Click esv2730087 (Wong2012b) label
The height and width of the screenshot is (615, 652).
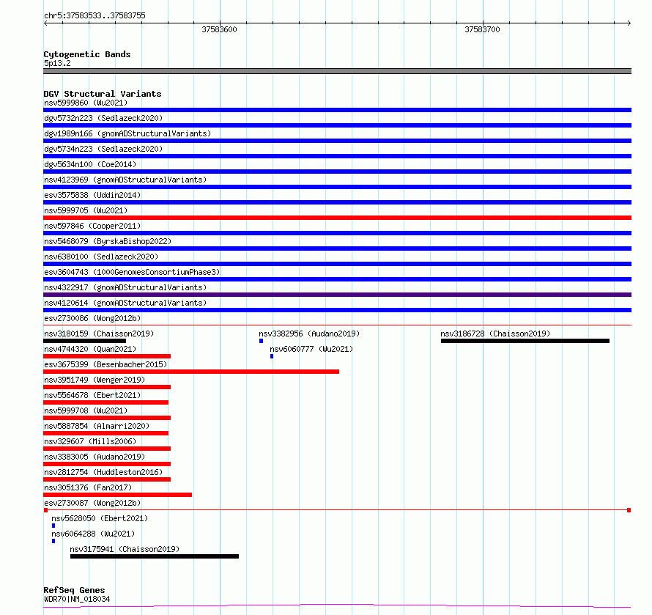[x=92, y=503]
